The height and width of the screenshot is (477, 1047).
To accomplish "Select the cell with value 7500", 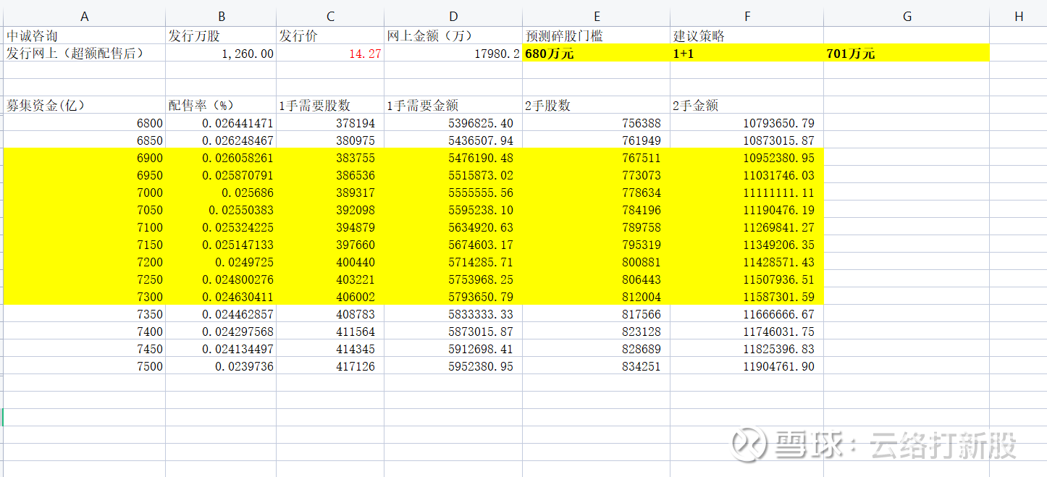I will click(x=85, y=366).
